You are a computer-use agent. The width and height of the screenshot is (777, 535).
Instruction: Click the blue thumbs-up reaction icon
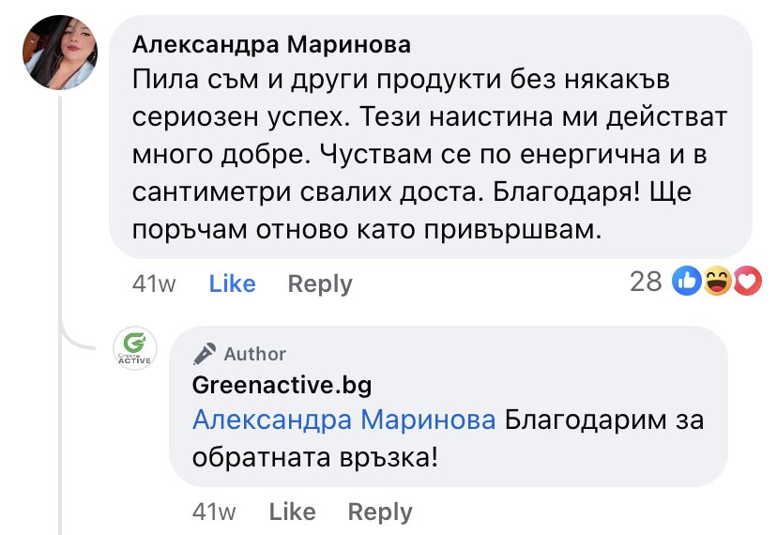pyautogui.click(x=687, y=282)
